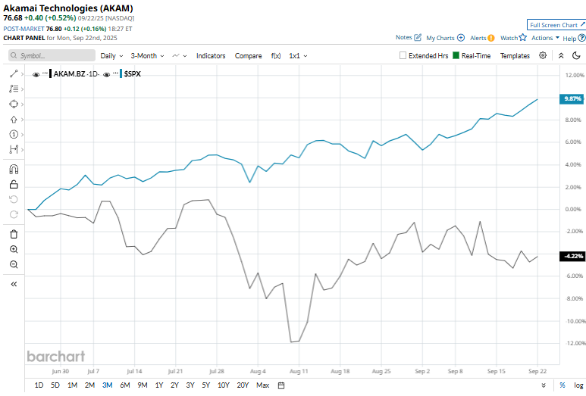Open the chart type dropdown
This screenshot has width=586, height=396.
(180, 55)
